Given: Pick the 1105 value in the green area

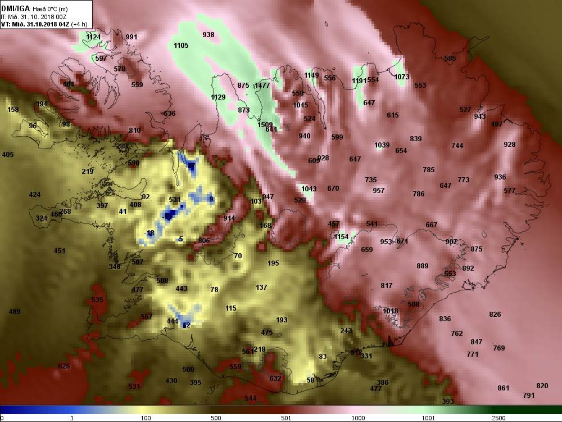Looking at the screenshot, I should (181, 46).
